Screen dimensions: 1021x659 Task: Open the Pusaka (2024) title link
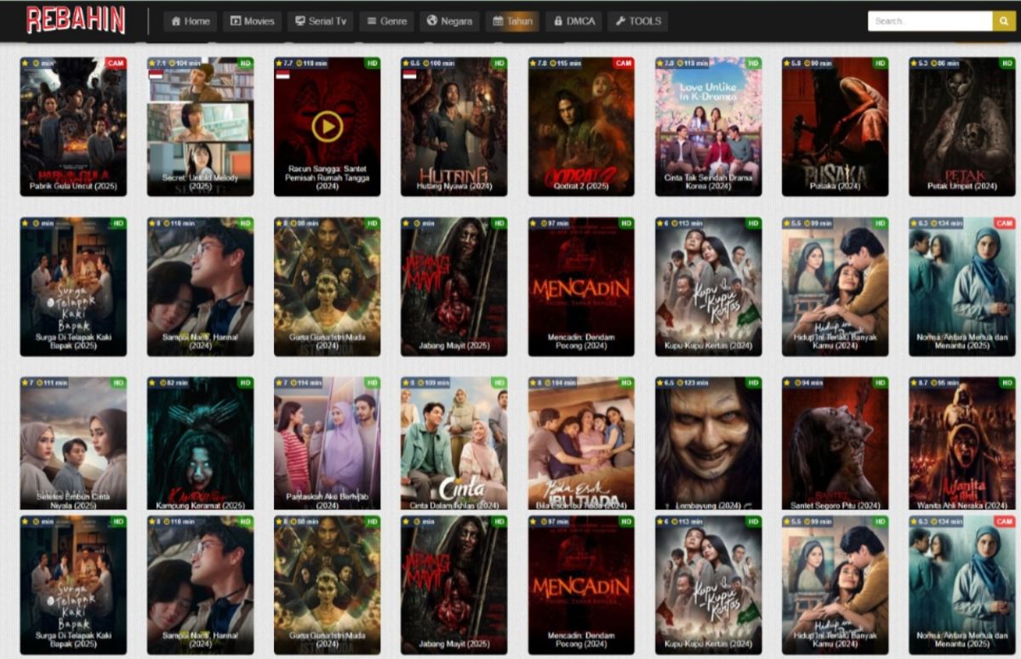835,186
